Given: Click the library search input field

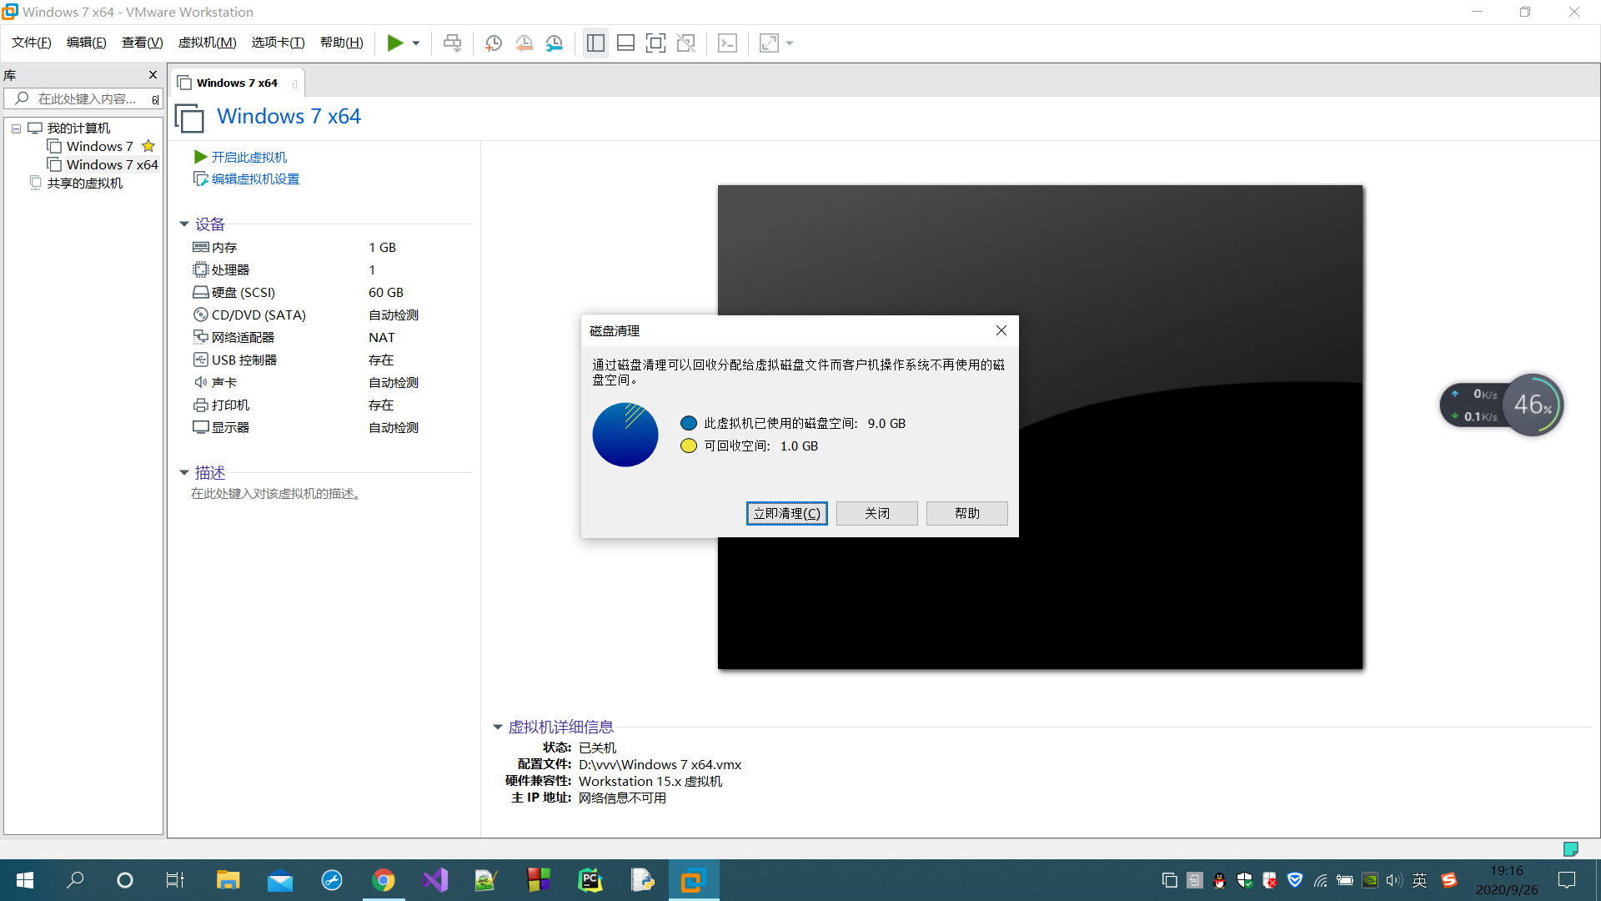Looking at the screenshot, I should coord(88,99).
